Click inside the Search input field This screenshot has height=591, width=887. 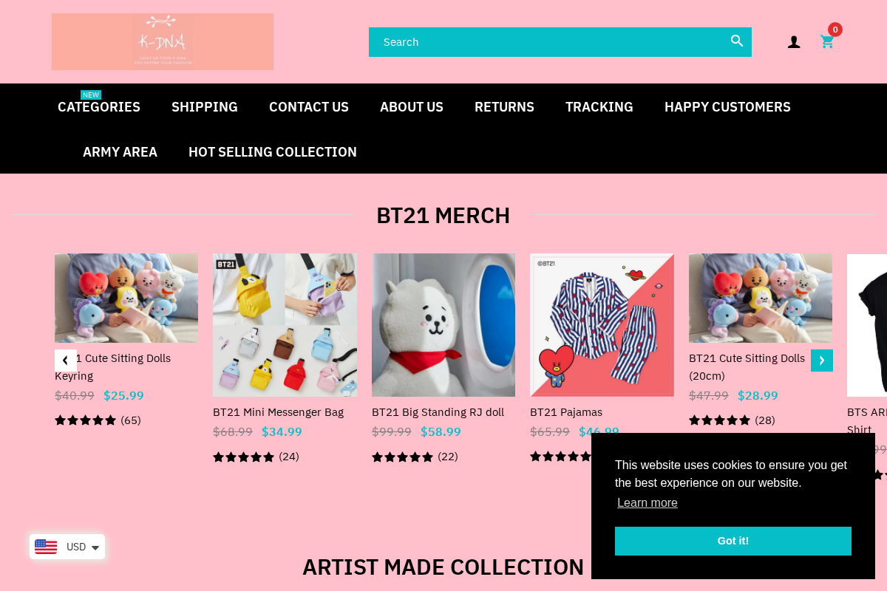(547, 41)
